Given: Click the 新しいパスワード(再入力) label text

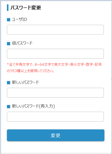Looking at the screenshot, I should (33, 106).
